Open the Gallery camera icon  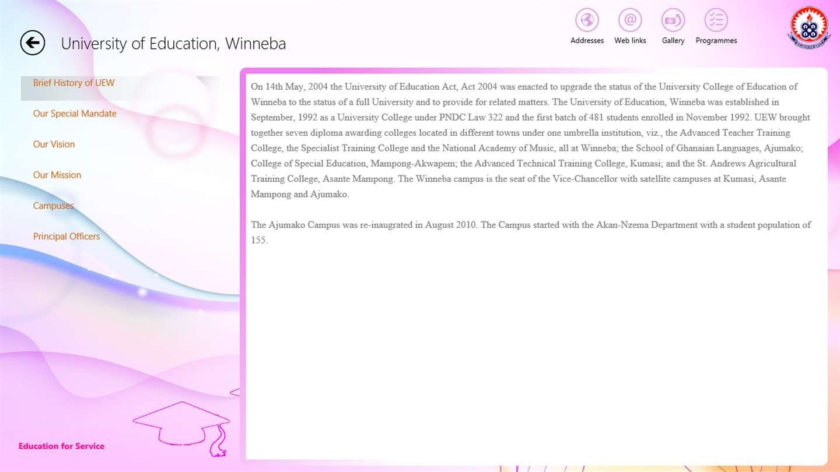click(673, 20)
